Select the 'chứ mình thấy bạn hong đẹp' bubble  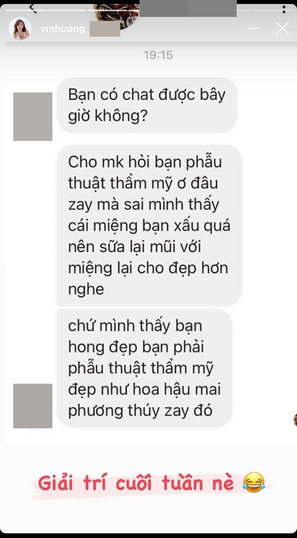pyautogui.click(x=144, y=368)
